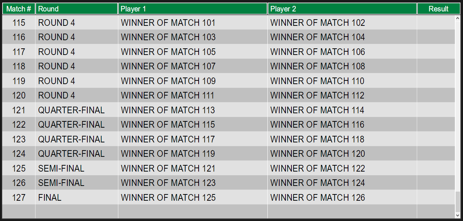Click the Result cell for match 121

(436, 110)
